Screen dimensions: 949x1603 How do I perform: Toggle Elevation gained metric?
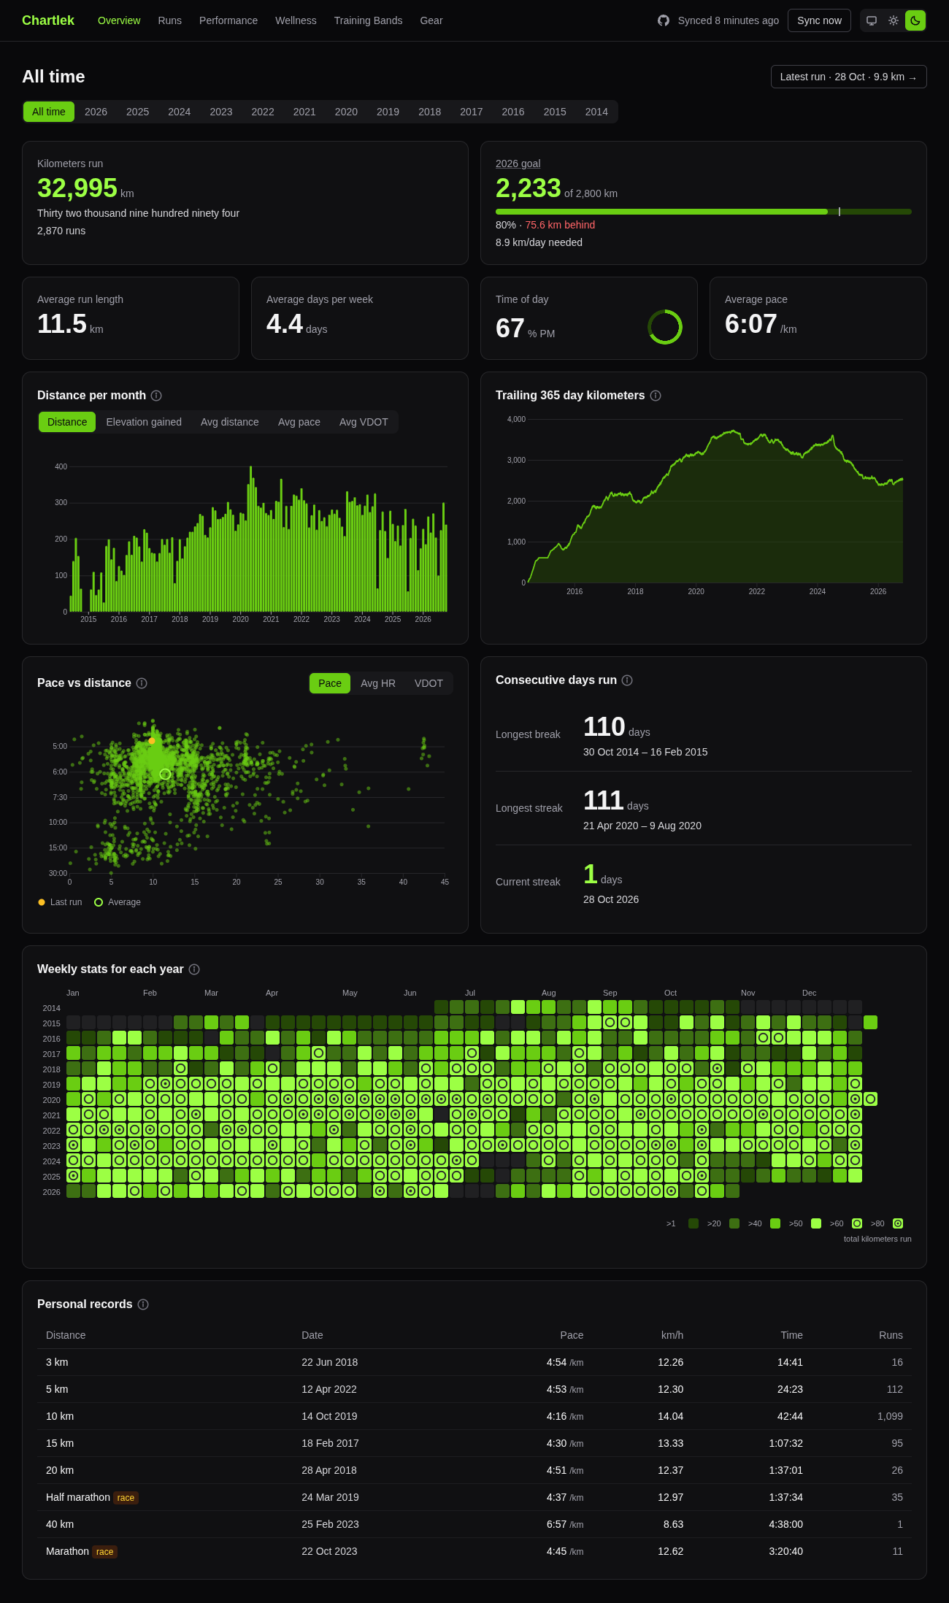point(144,422)
